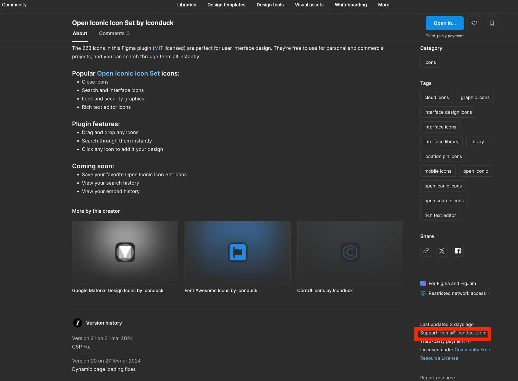Click the mobile icons tag
Viewport: 518px width, 381px height.
click(438, 171)
